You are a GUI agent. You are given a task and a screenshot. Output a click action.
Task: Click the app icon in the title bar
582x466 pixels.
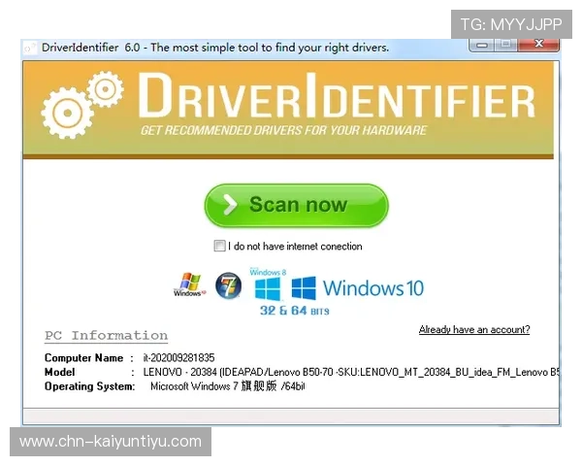point(30,48)
